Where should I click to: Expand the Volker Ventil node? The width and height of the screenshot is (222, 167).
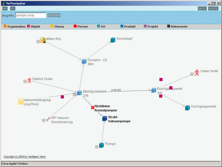tap(192, 74)
